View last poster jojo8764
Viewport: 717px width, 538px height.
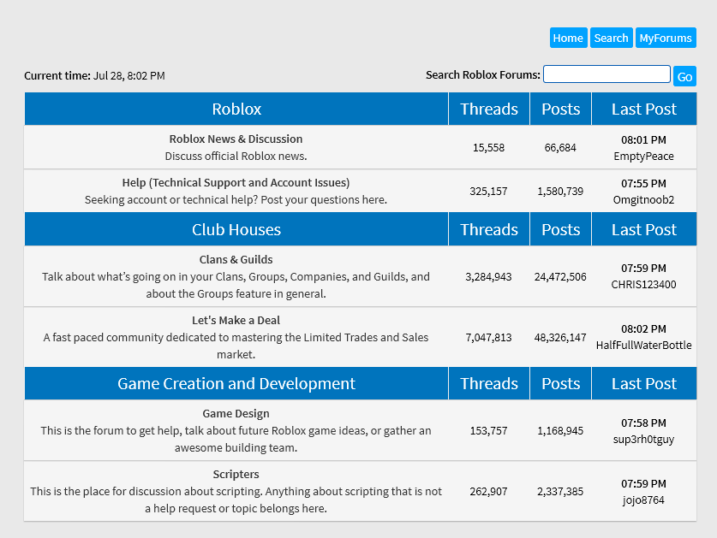pos(644,500)
